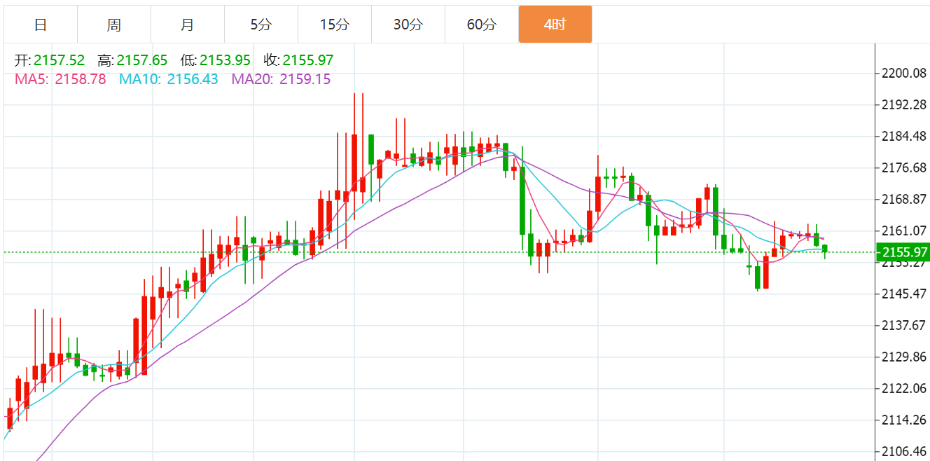930x461 pixels.
Task: Click the 2114.26 price axis label
Action: pyautogui.click(x=905, y=420)
